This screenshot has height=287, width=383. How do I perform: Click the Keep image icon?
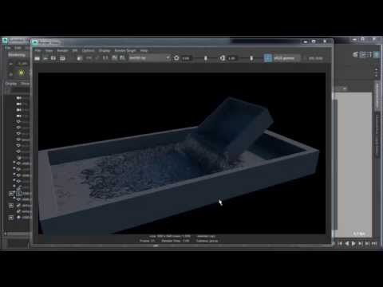pos(114,58)
